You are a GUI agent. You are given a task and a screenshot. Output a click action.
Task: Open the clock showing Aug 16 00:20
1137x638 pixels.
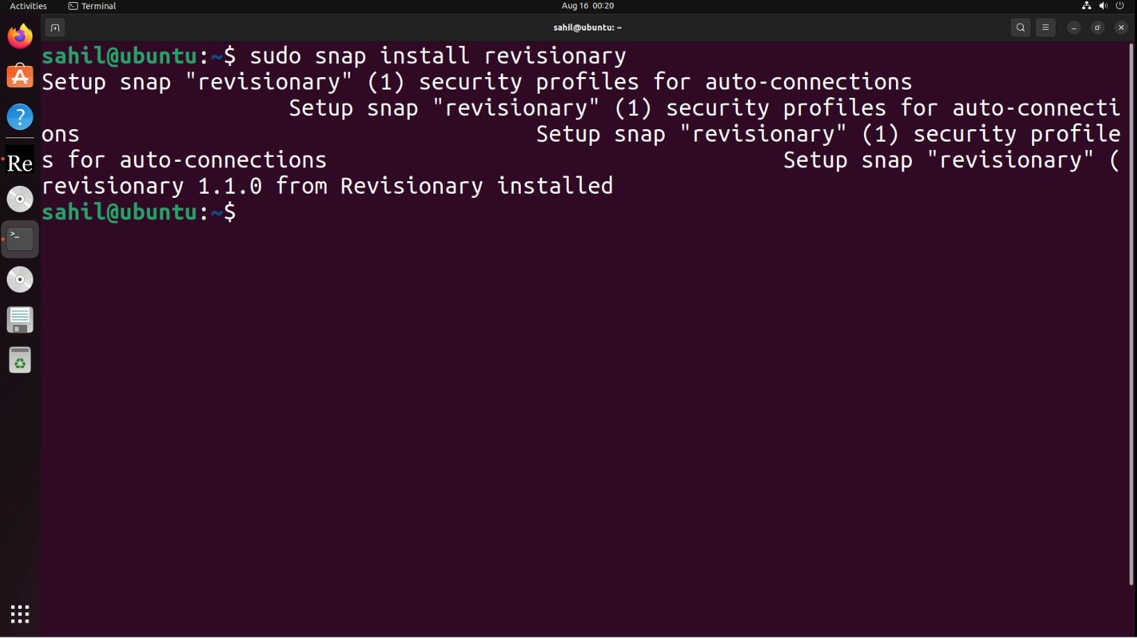point(588,6)
